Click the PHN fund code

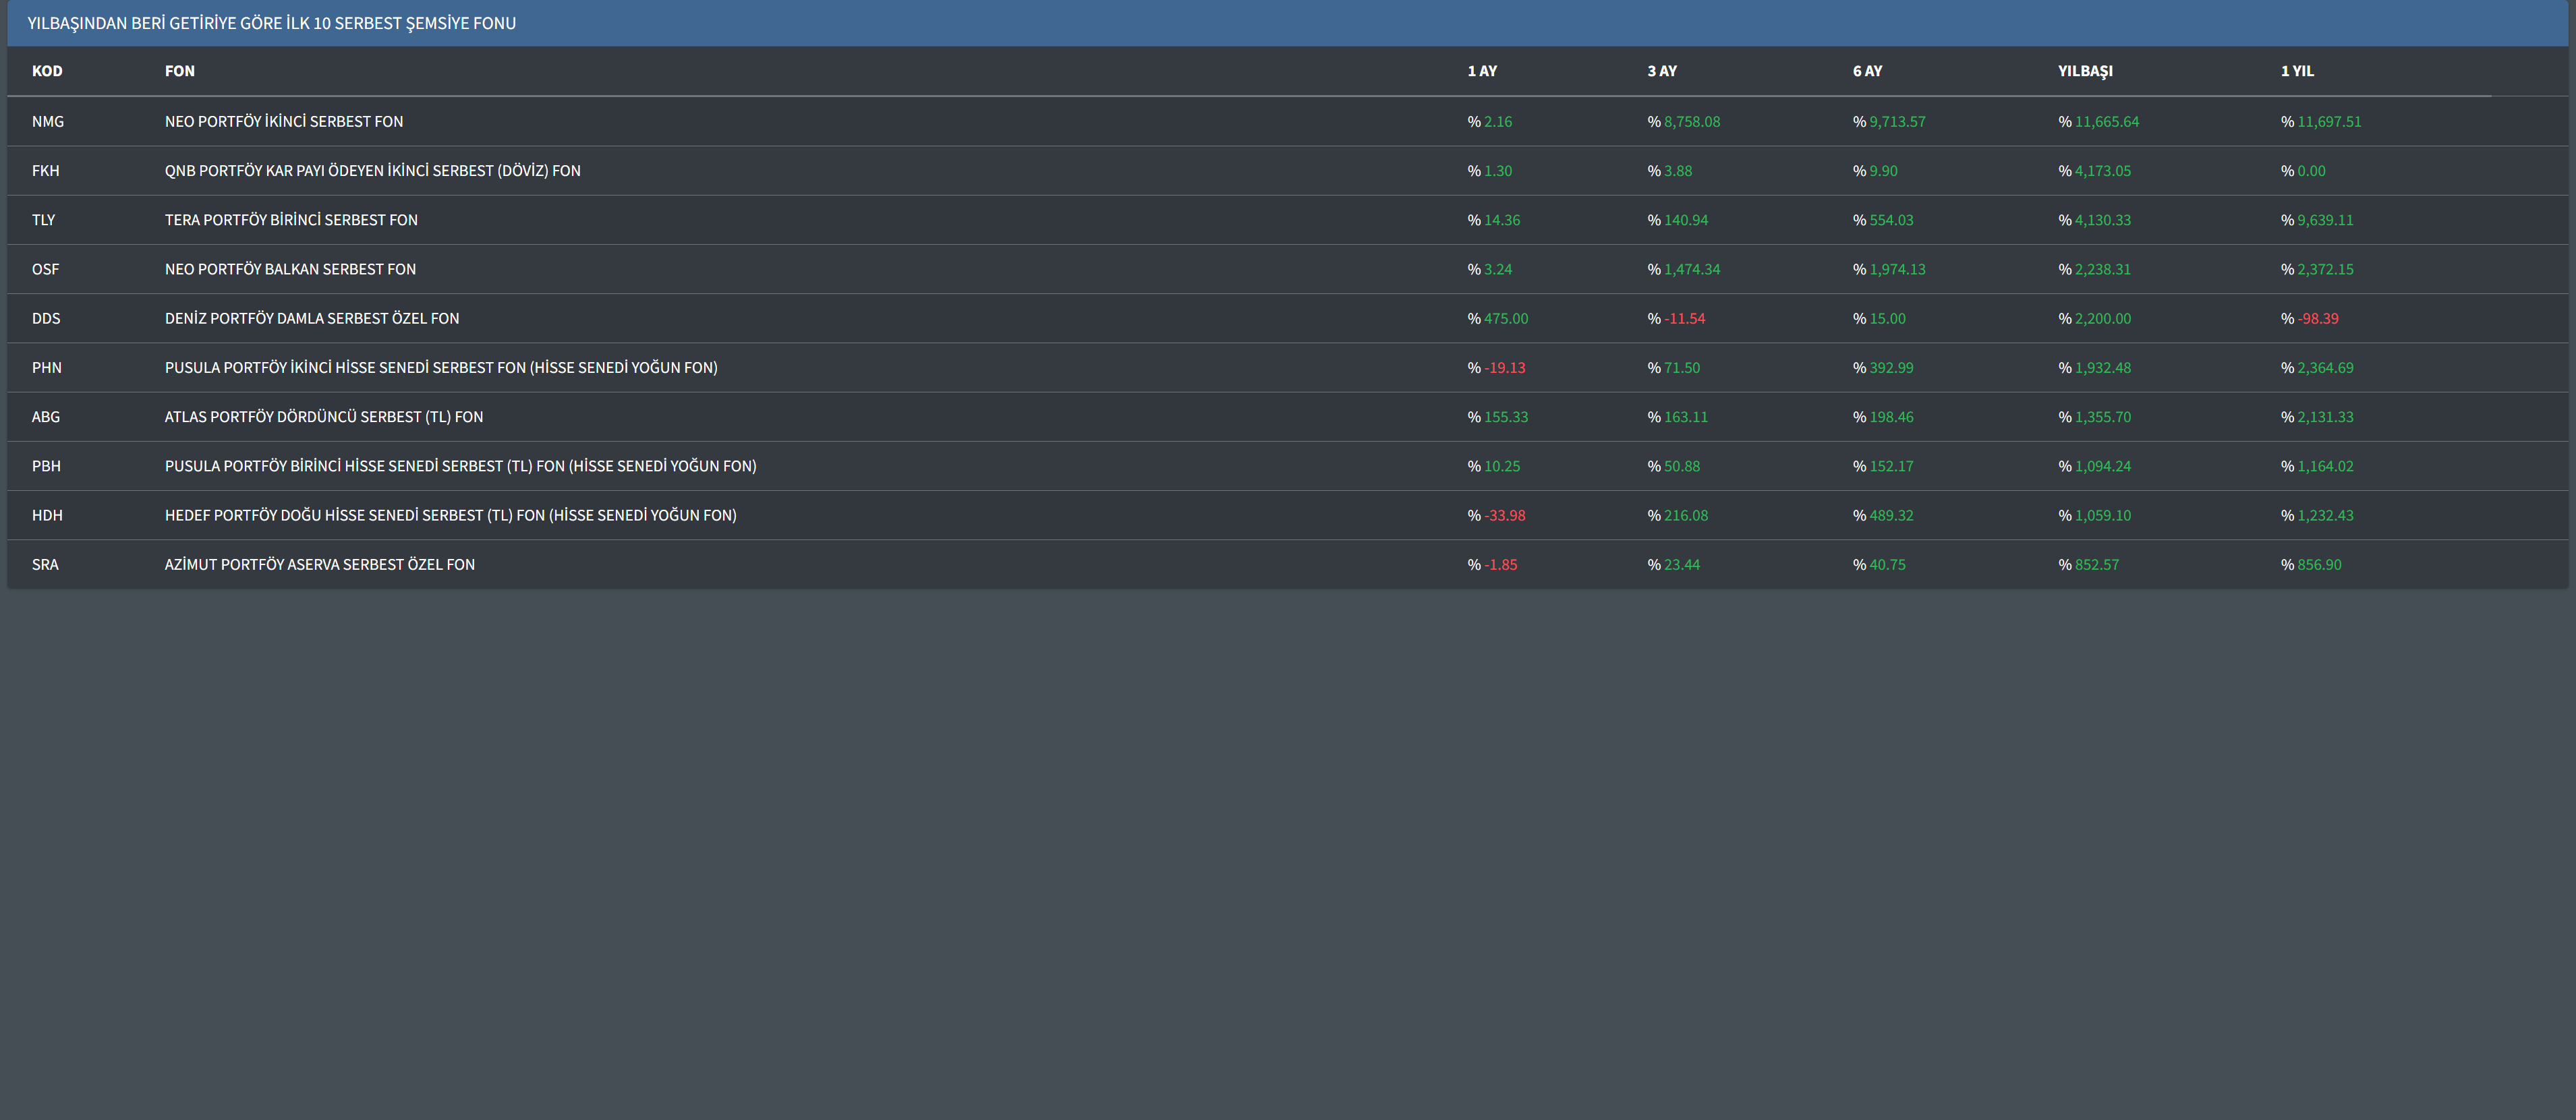click(x=47, y=368)
